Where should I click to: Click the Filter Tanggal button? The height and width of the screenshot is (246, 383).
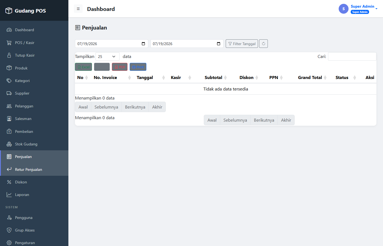pyautogui.click(x=242, y=44)
